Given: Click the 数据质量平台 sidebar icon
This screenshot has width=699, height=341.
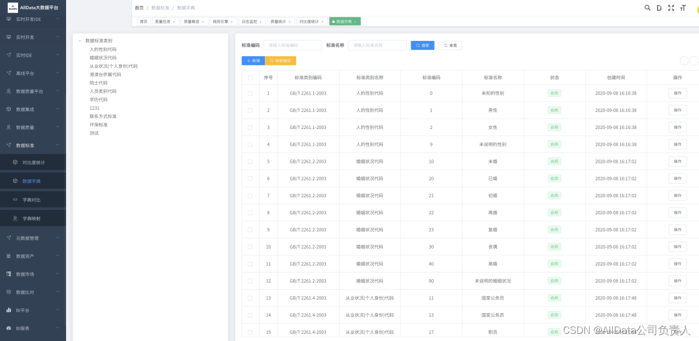Looking at the screenshot, I should pyautogui.click(x=9, y=91).
